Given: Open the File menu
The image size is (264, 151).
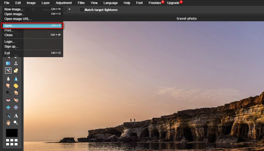Looking at the screenshot, I should [7, 3].
